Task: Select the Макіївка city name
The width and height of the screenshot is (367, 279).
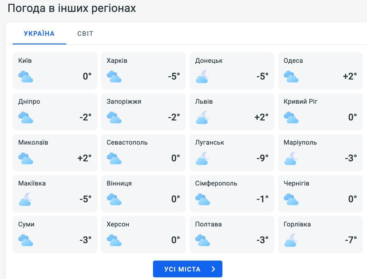Action: pyautogui.click(x=32, y=183)
